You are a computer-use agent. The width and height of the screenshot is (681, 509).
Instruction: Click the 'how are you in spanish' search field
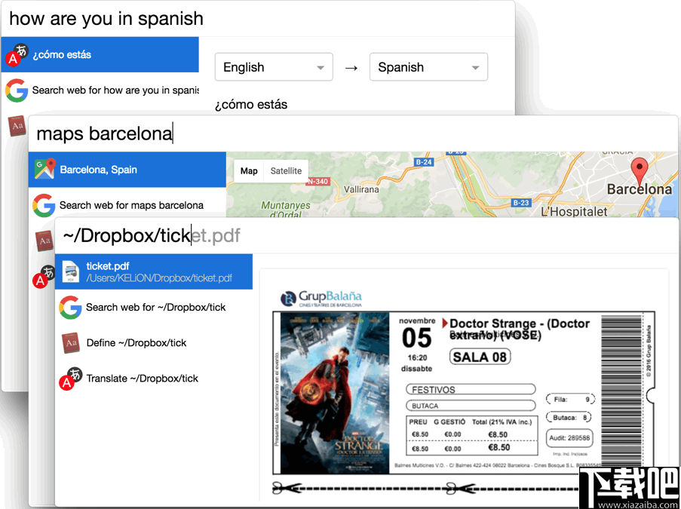[x=258, y=19]
